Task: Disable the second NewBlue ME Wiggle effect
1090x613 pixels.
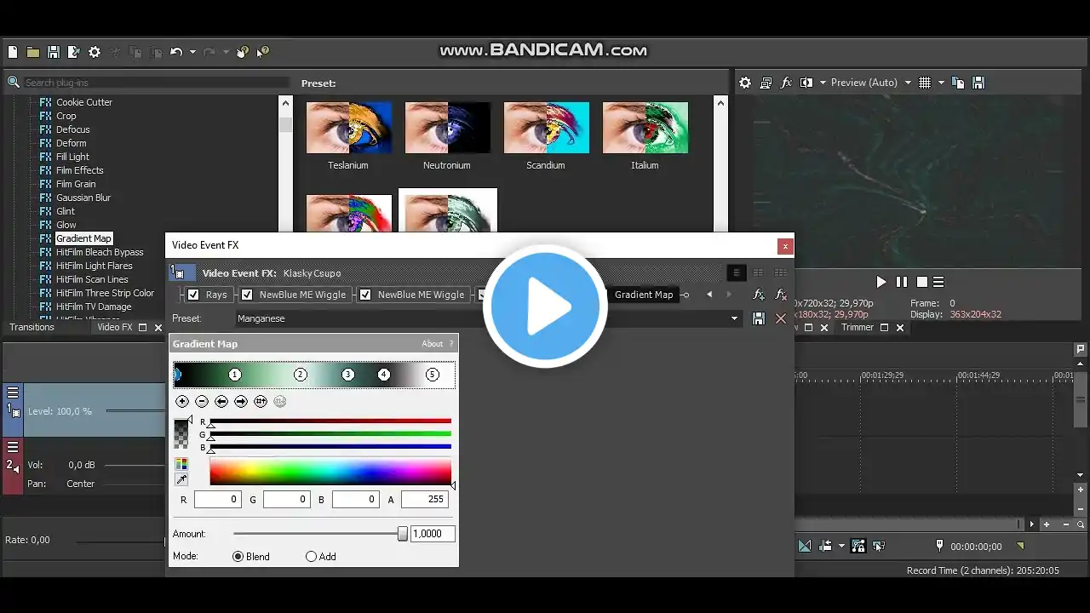Action: (x=365, y=295)
